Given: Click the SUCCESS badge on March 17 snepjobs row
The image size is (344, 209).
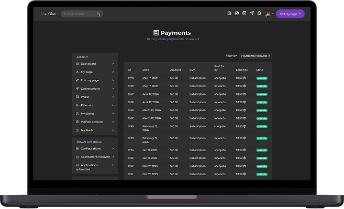Looking at the screenshot, I should (262, 110).
